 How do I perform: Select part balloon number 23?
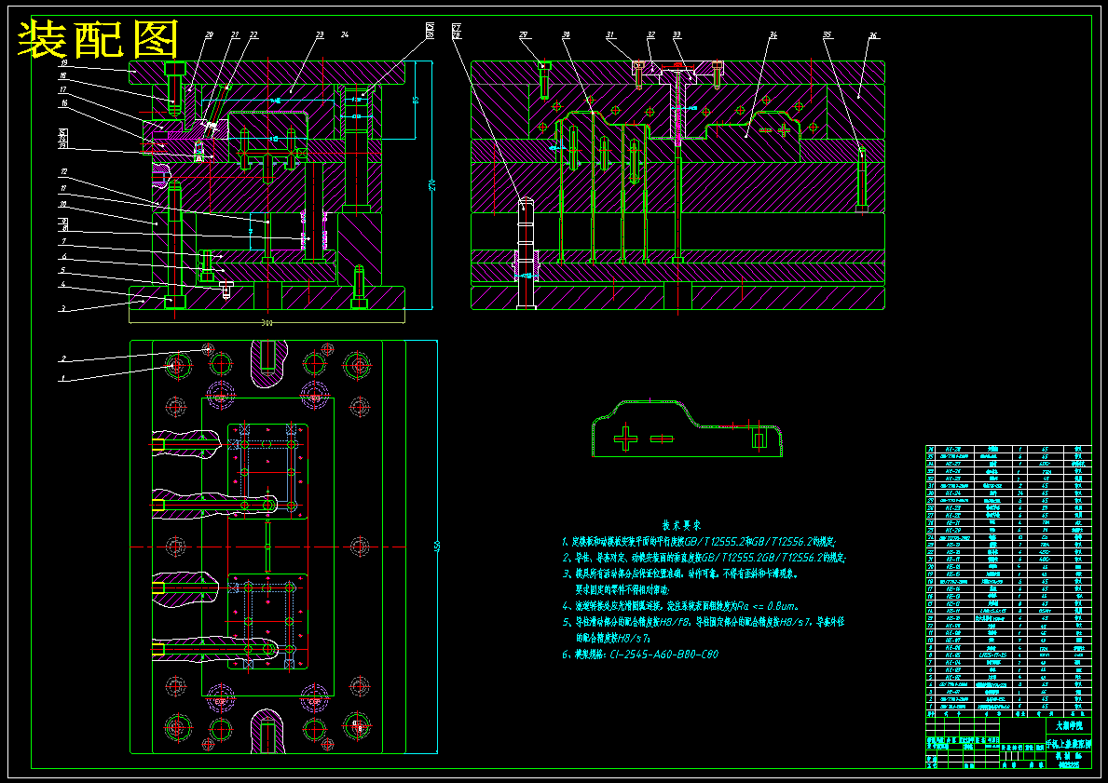pyautogui.click(x=321, y=34)
